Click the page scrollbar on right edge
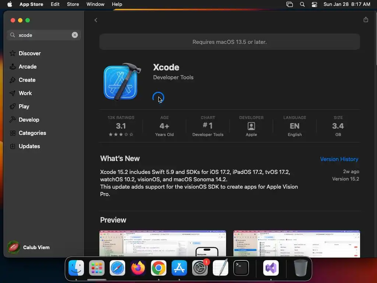The height and width of the screenshot is (283, 377). click(376, 38)
